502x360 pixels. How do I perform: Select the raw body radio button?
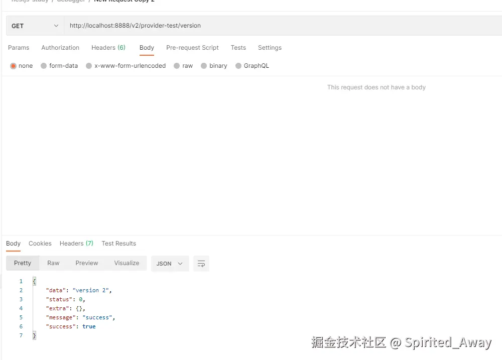177,66
